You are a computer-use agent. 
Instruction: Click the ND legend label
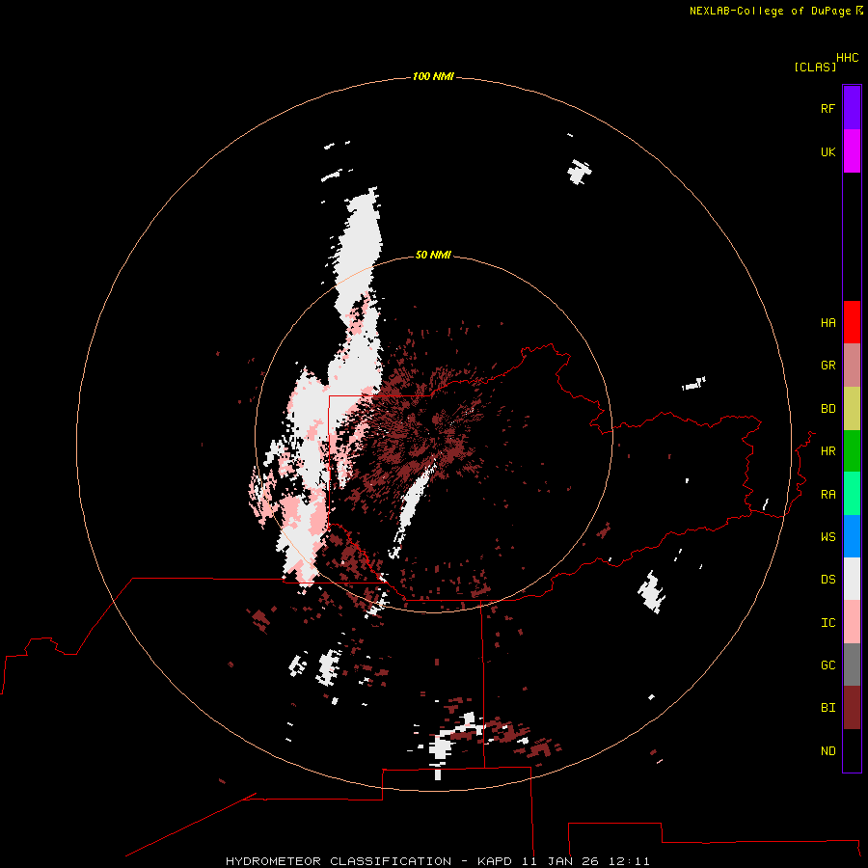click(827, 751)
